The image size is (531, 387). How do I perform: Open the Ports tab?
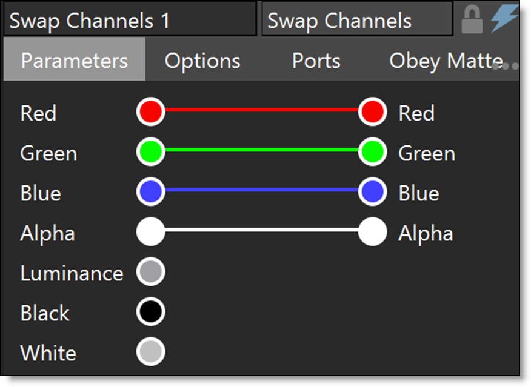[x=316, y=61]
